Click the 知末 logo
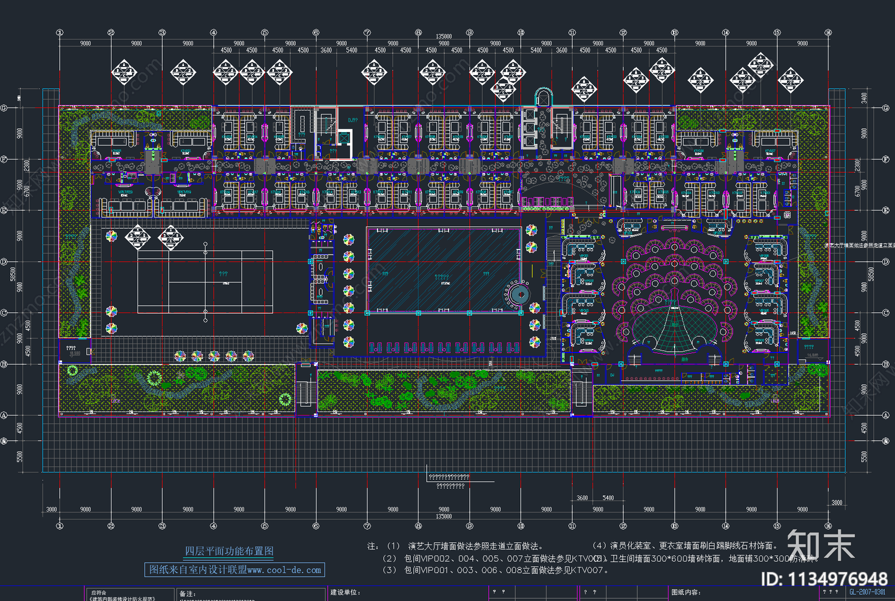 tap(821, 545)
